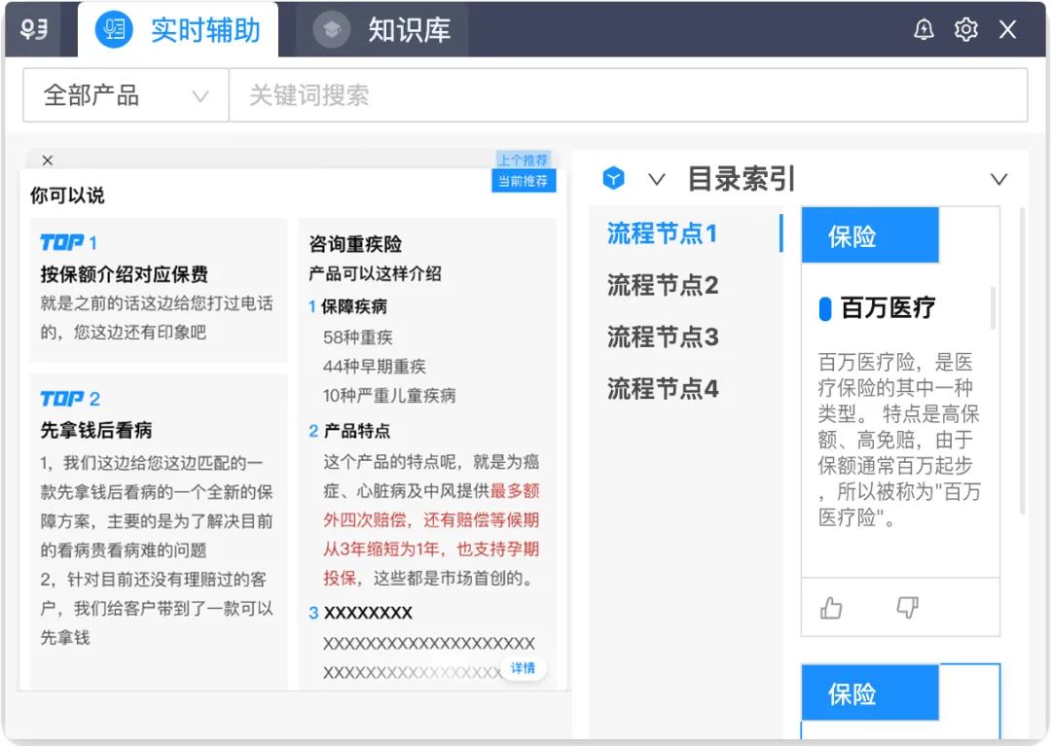Image resolution: width=1051 pixels, height=746 pixels.
Task: Click the 产品可以这样介绍 subtitle
Action: (x=375, y=274)
